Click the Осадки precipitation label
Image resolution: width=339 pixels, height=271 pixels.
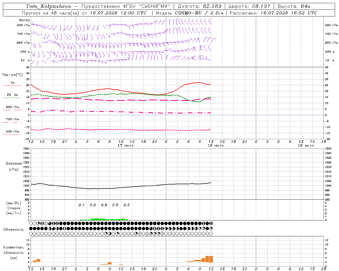(x=14, y=208)
